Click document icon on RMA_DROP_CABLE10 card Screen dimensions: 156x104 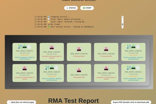pos(138,68)
